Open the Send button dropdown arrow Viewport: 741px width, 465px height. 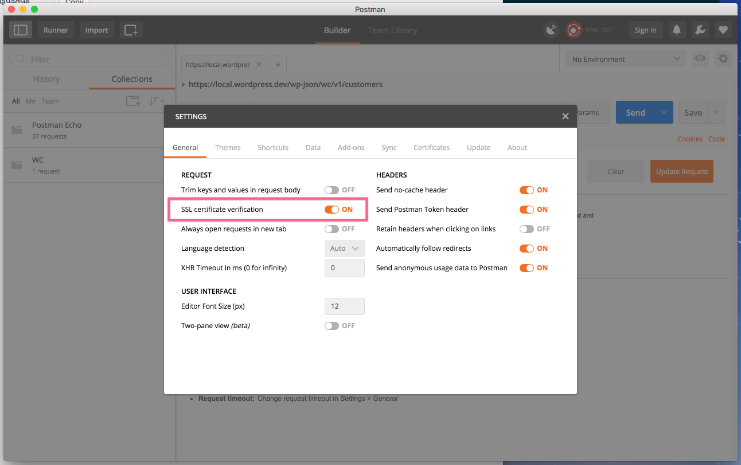pyautogui.click(x=664, y=113)
